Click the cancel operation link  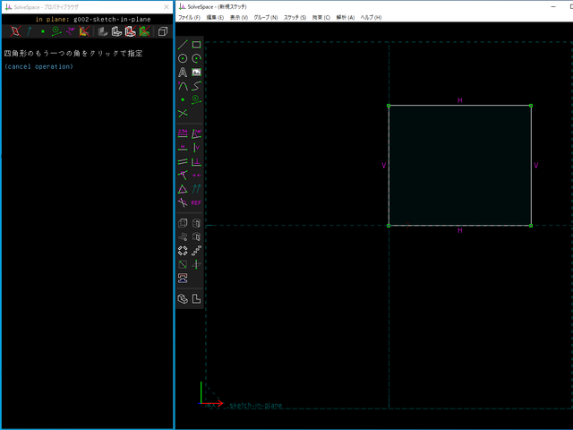38,66
